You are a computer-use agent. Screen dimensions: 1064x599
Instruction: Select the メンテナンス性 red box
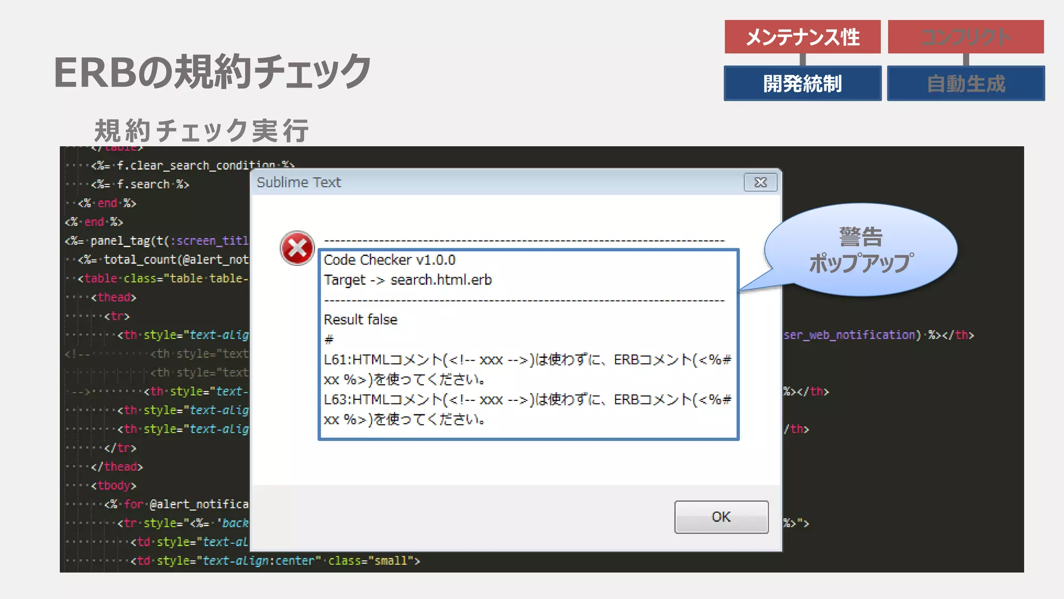803,37
